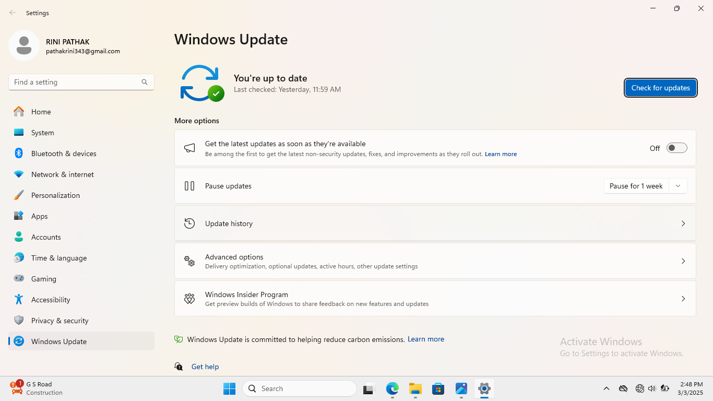This screenshot has width=713, height=401.
Task: Click Learn more about carbon emissions
Action: pos(425,339)
